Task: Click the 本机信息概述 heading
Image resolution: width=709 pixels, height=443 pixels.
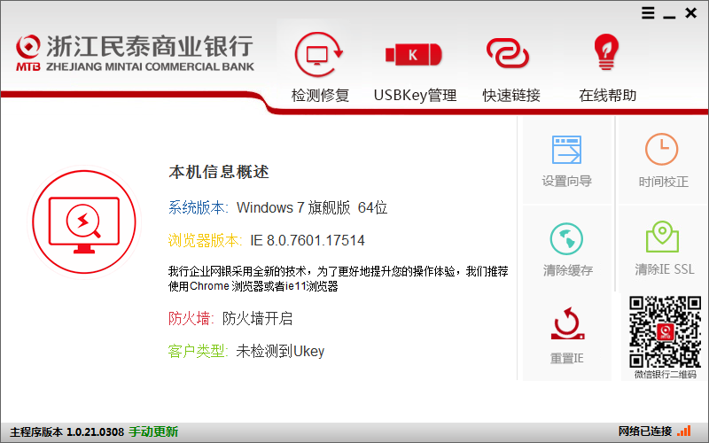Action: pyautogui.click(x=219, y=172)
